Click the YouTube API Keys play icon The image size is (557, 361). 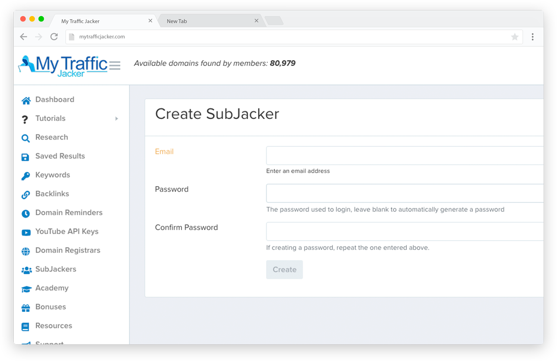click(26, 232)
